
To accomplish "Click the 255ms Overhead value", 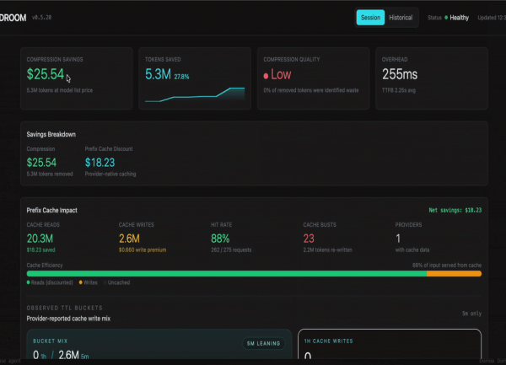I will [x=400, y=74].
